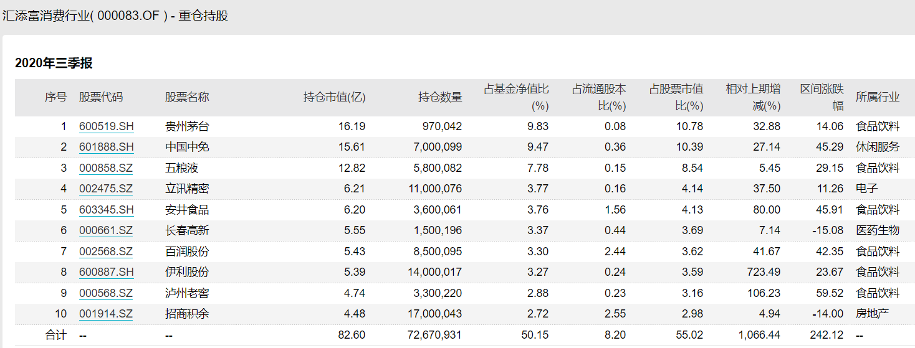915x348 pixels.
Task: Click stock code 002568.SZ
Action: tap(106, 252)
